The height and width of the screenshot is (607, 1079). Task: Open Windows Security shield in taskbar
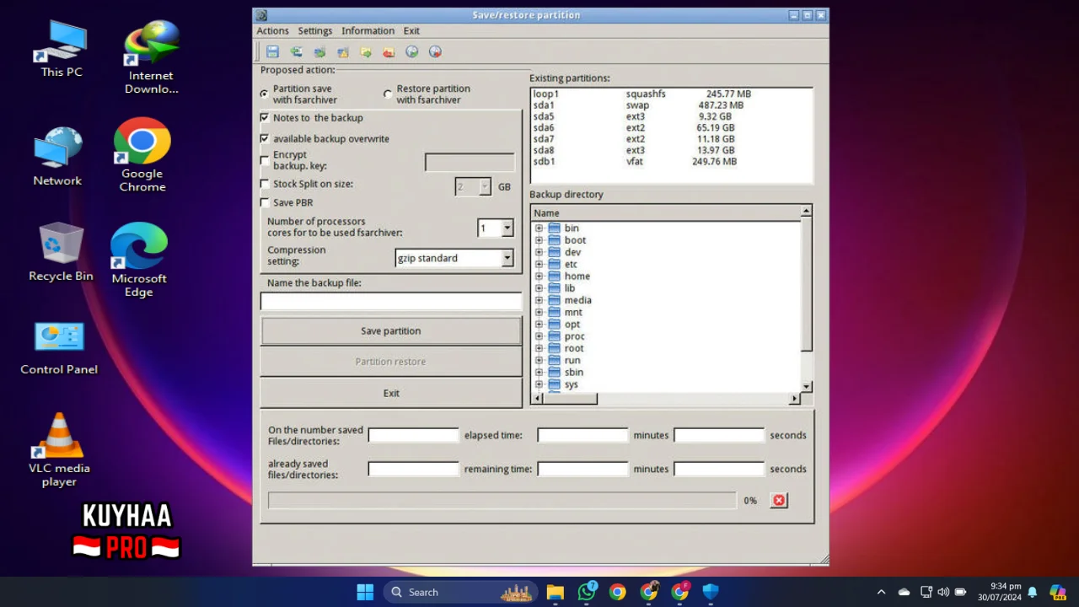click(711, 592)
